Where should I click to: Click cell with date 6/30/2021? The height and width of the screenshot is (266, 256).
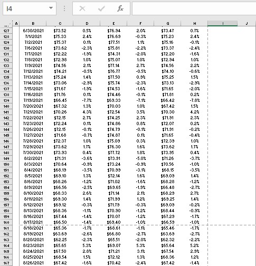[x=33, y=31]
